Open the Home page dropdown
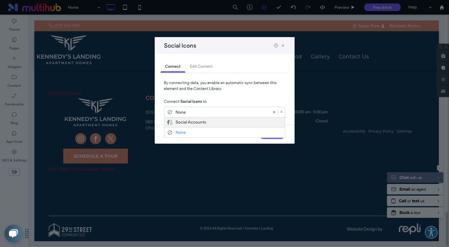Image resolution: width=449 pixels, height=247 pixels. (x=84, y=7)
